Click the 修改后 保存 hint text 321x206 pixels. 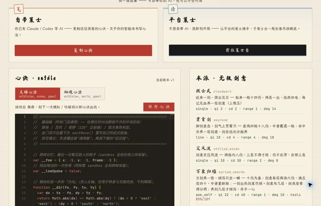(x=58, y=107)
